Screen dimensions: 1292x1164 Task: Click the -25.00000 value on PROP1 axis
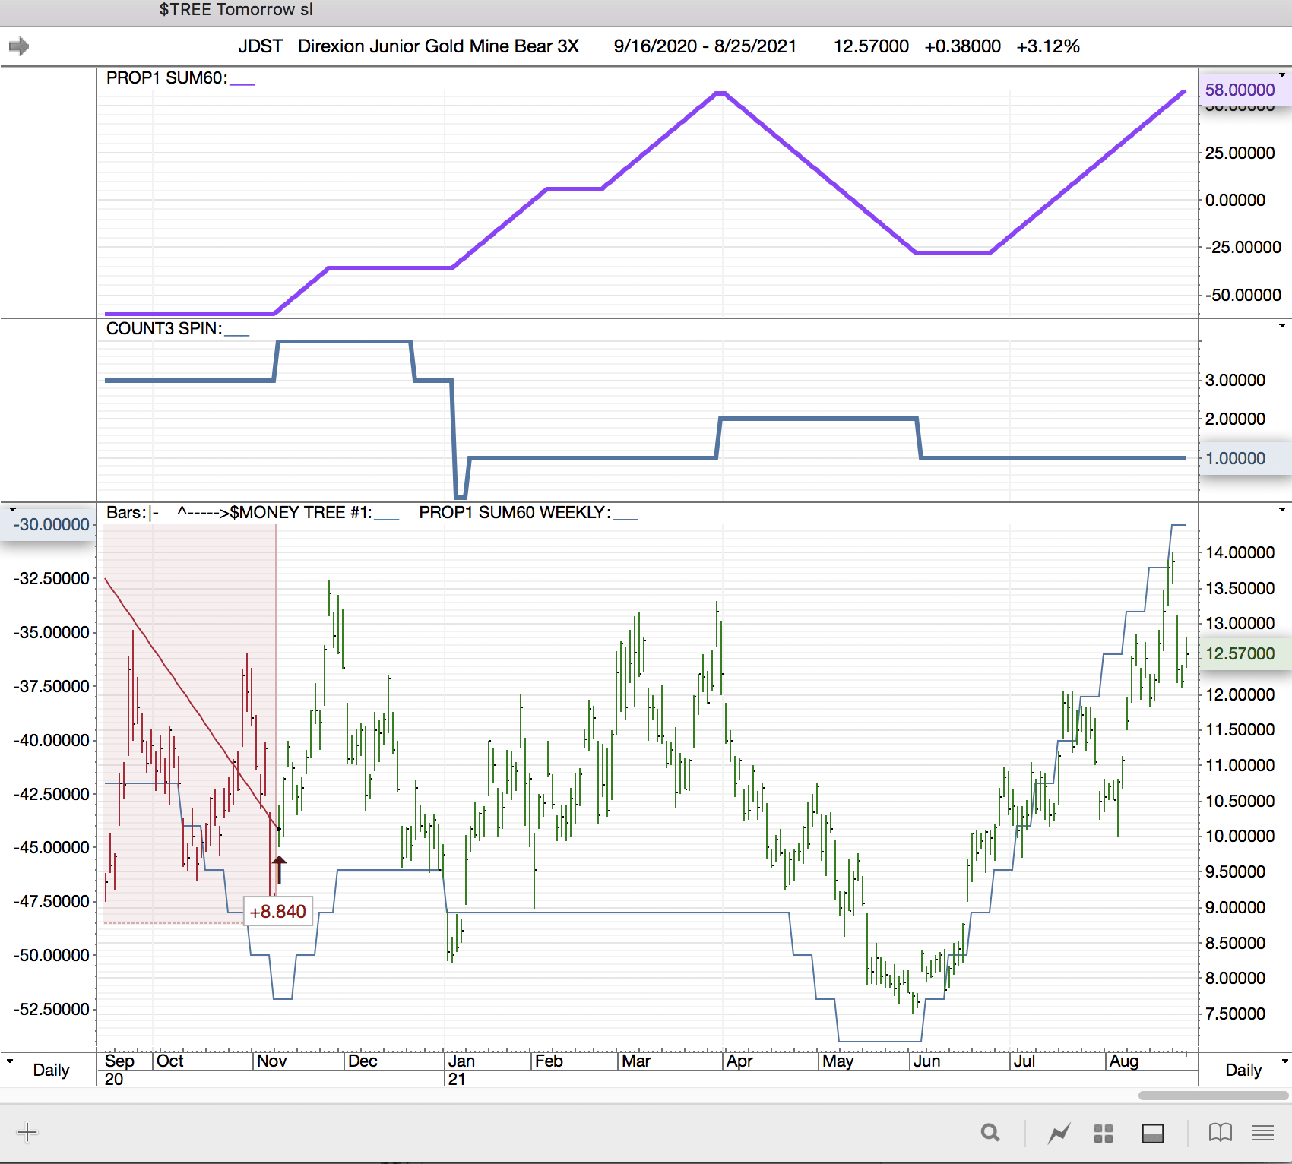pos(1243,248)
